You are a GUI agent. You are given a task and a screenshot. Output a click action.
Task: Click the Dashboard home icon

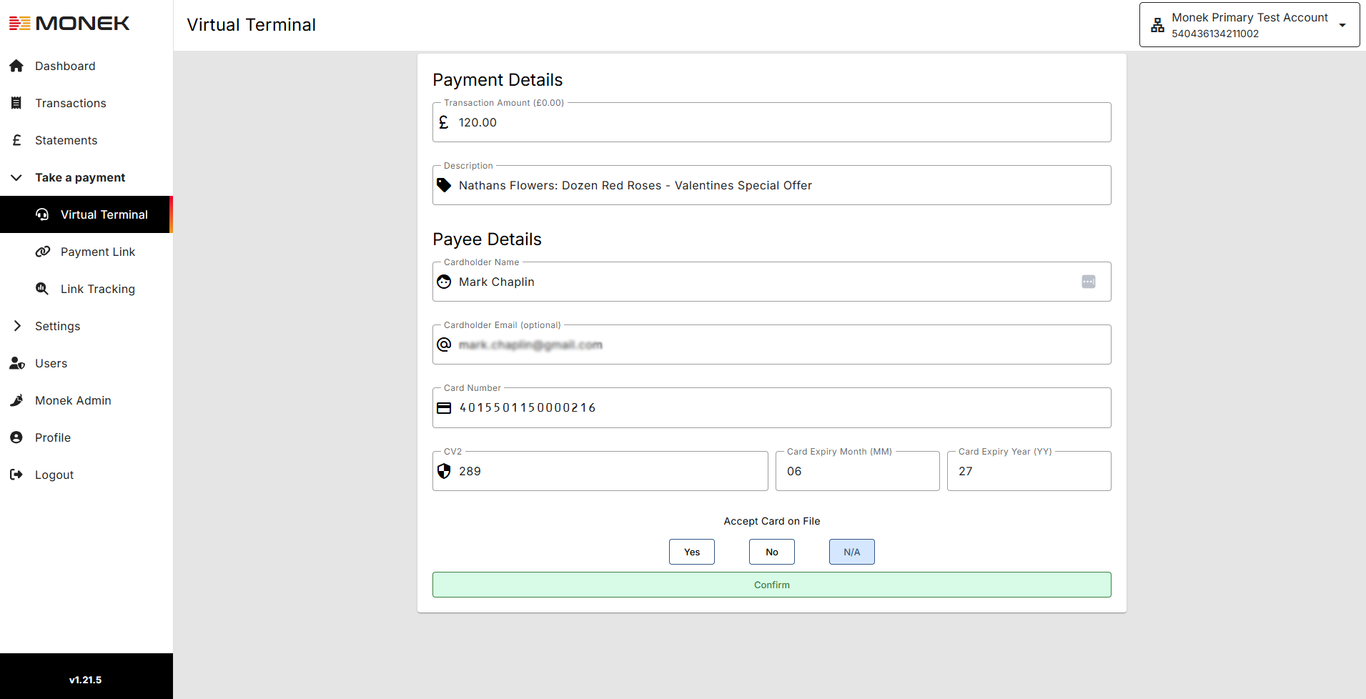(x=16, y=66)
